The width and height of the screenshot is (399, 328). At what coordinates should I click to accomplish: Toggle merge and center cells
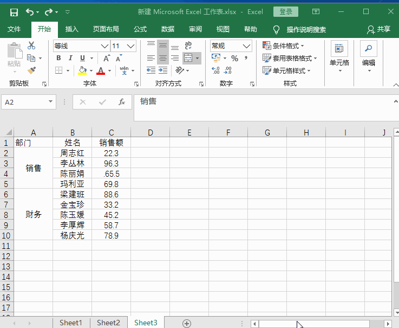pyautogui.click(x=188, y=58)
